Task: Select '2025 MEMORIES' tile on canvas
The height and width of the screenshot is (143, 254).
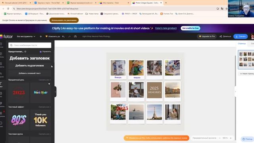Action: point(154,90)
